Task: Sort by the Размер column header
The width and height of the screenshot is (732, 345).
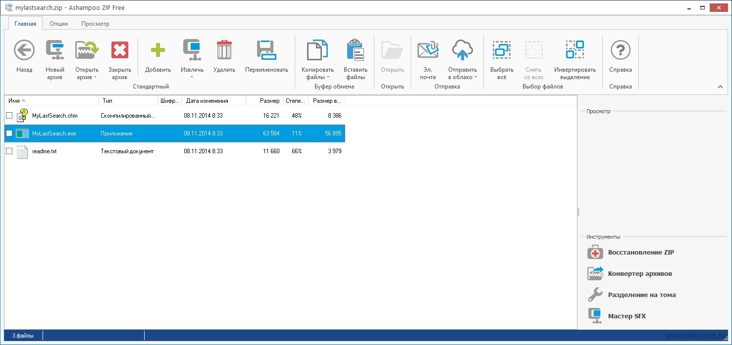Action: (265, 101)
